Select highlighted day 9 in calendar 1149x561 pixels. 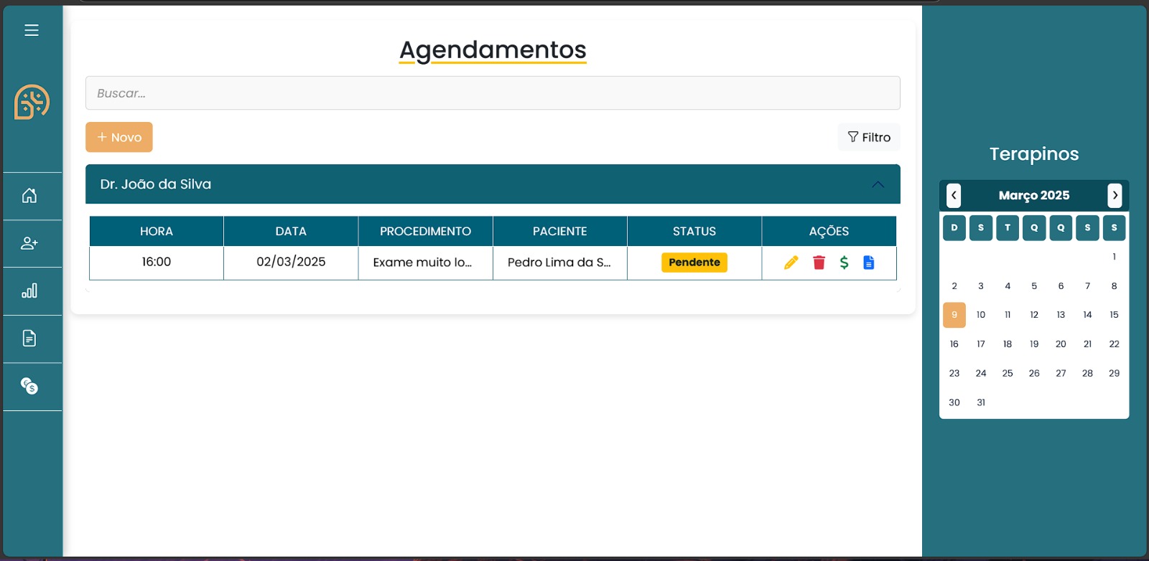(954, 315)
